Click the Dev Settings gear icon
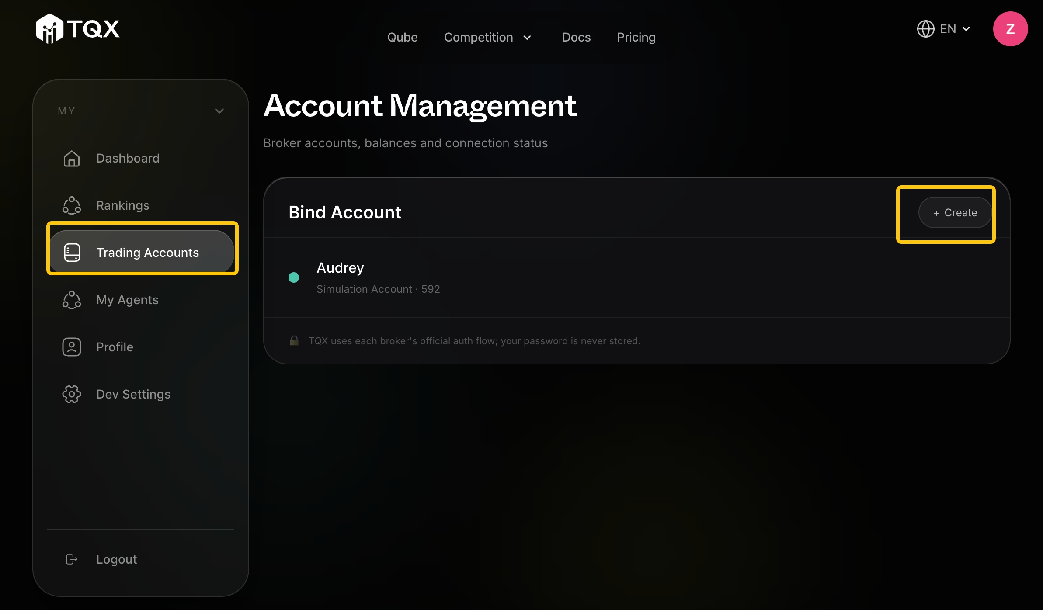 tap(72, 394)
